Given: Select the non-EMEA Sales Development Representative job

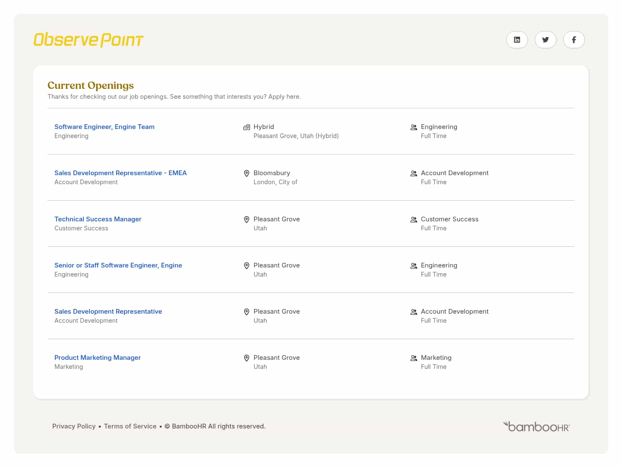Looking at the screenshot, I should tap(108, 312).
